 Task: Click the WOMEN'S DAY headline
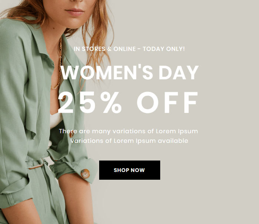click(x=129, y=73)
